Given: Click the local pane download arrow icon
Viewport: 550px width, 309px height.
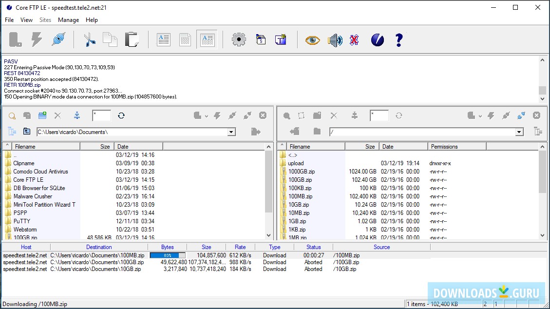Looking at the screenshot, I should pos(77,115).
